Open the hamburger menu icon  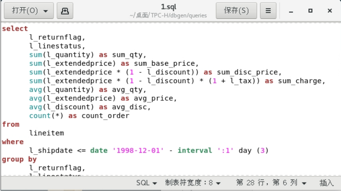click(268, 11)
